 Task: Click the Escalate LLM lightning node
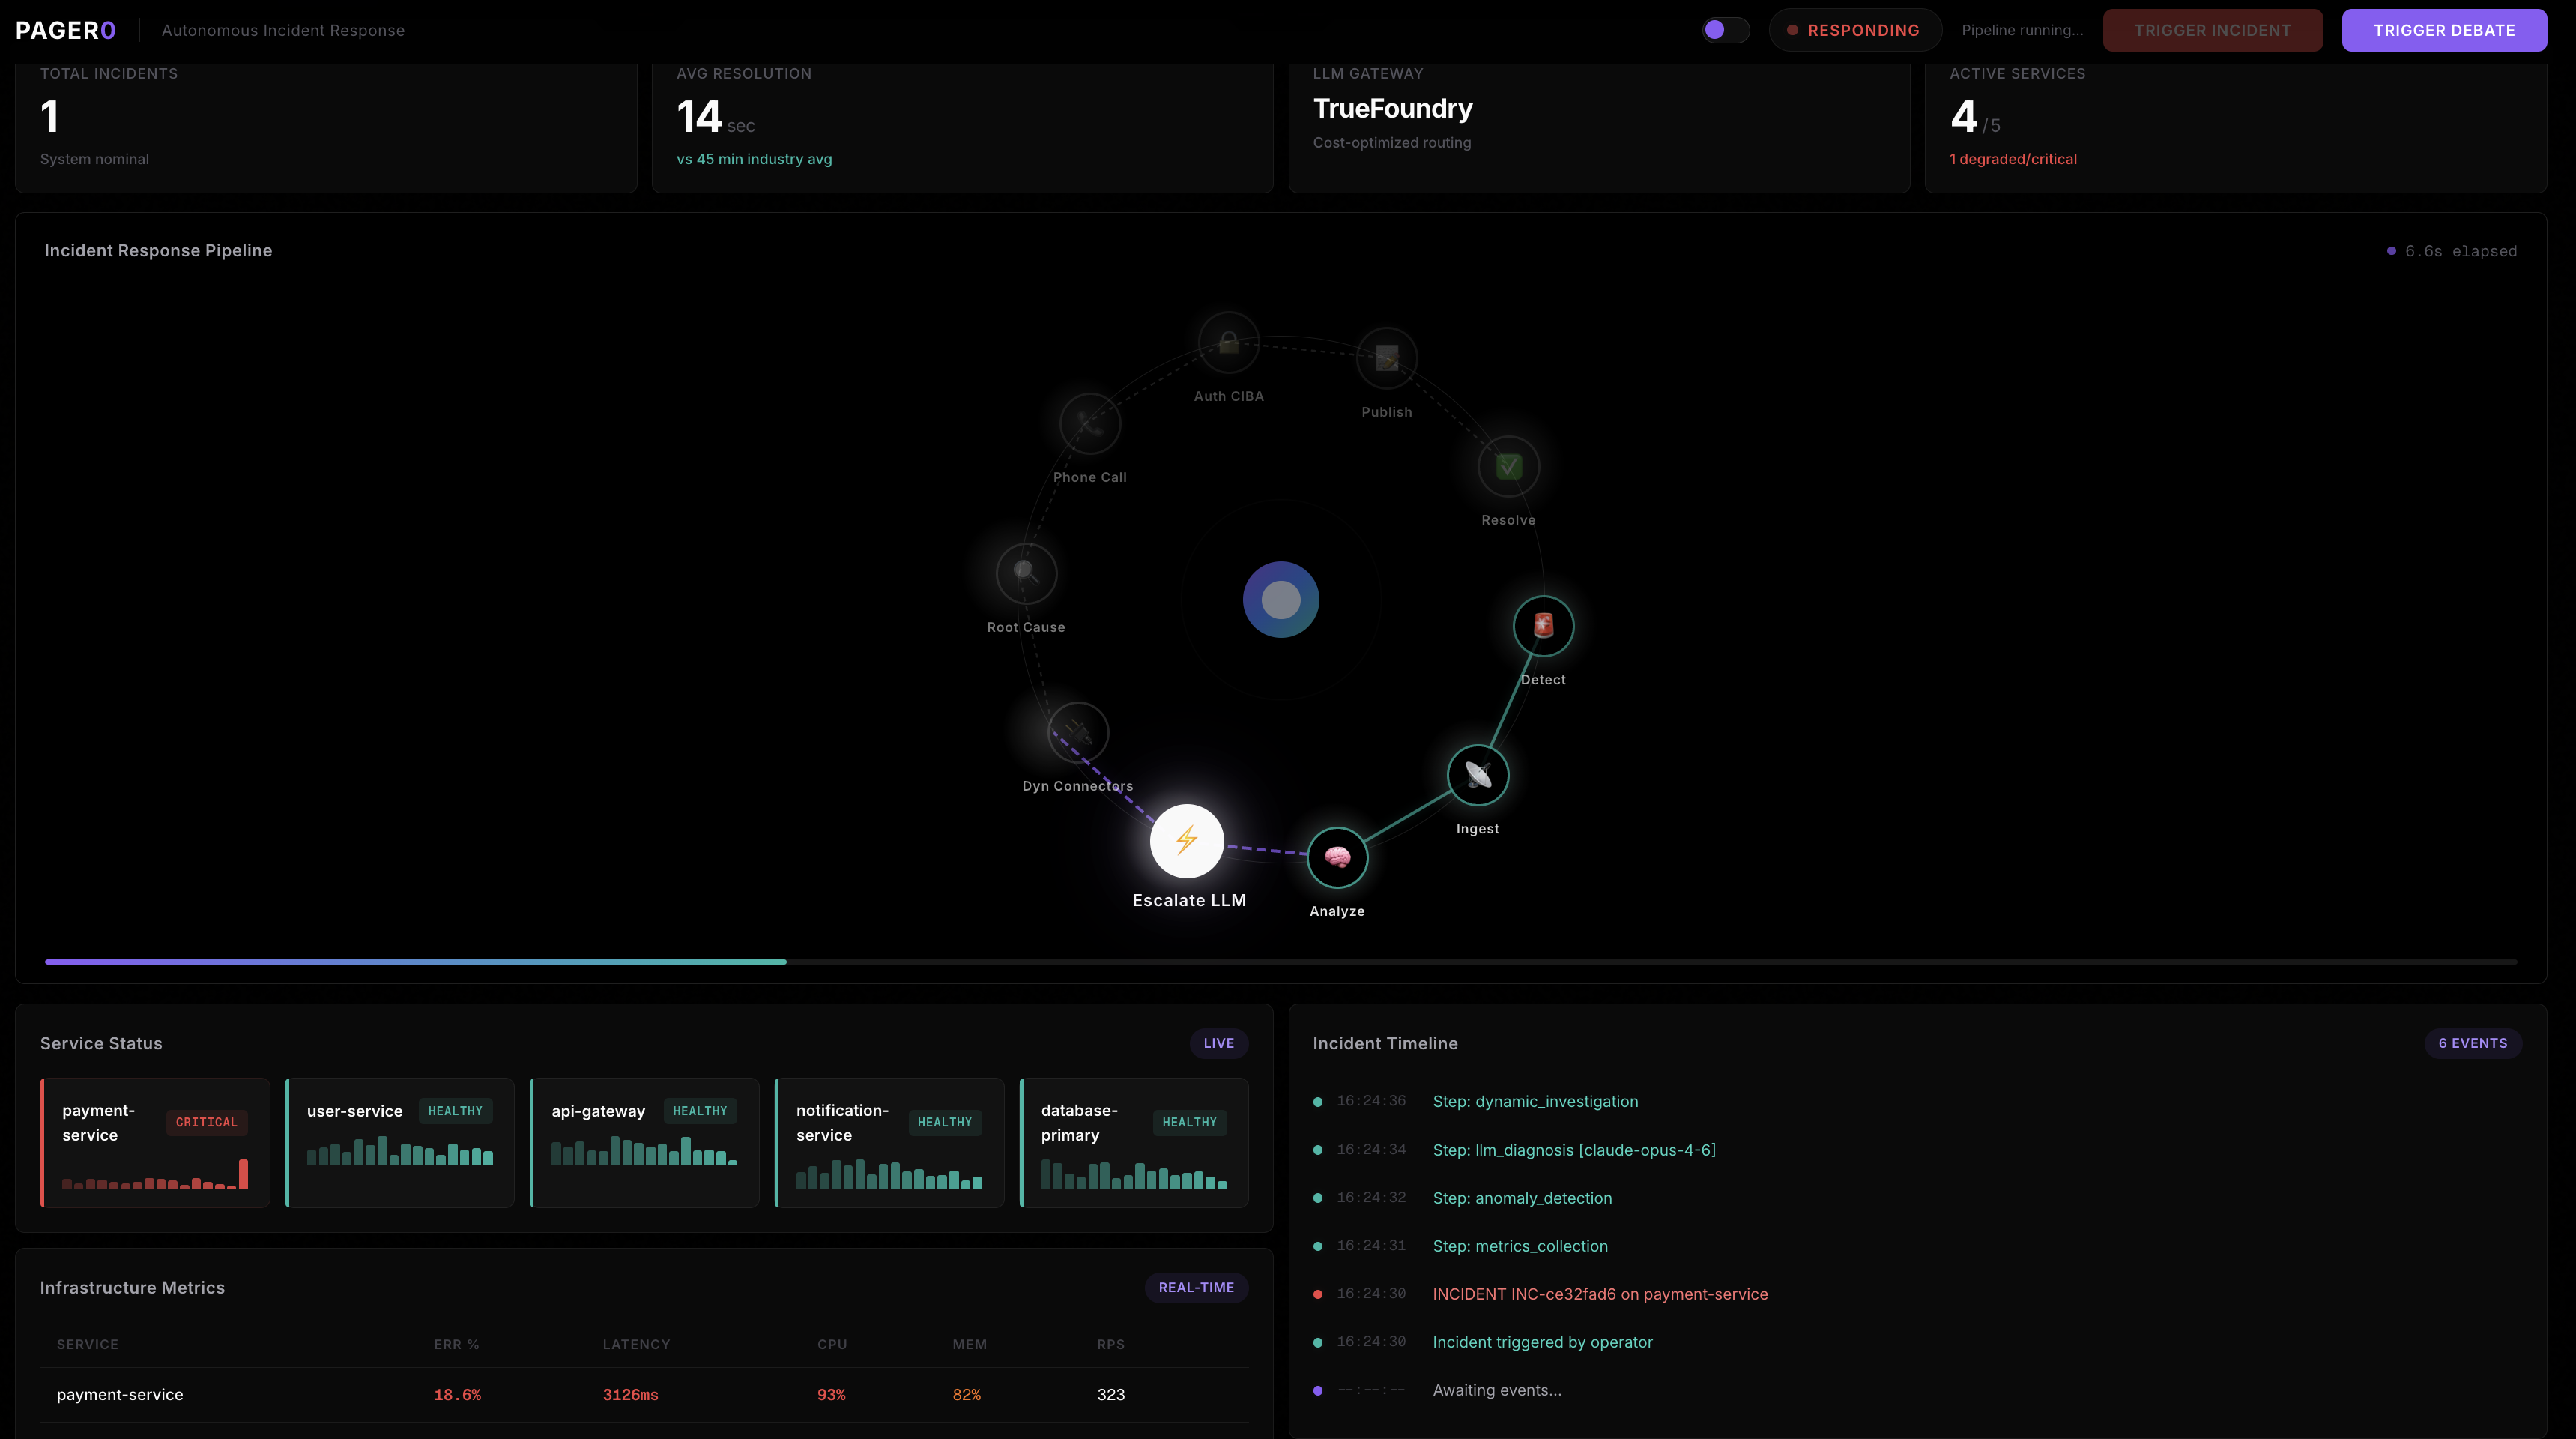(1186, 841)
